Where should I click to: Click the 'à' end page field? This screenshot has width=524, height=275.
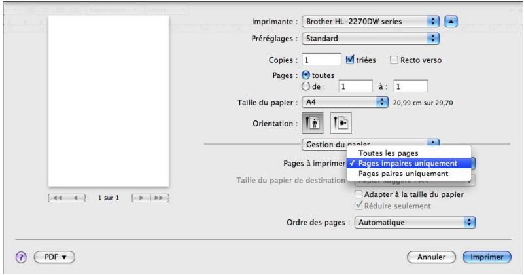(x=410, y=86)
